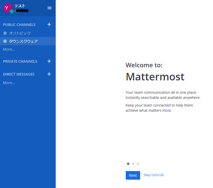Click the PRIVATE CHANNELS section header
The width and height of the screenshot is (213, 188).
[20, 61]
